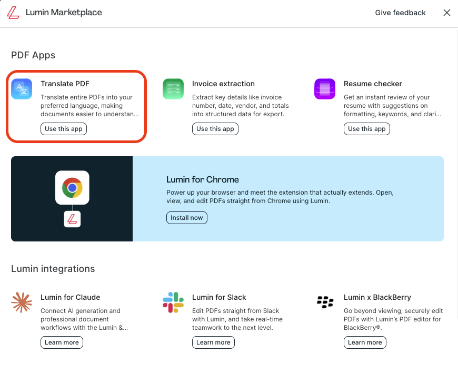Click the small Lumin icon below Chrome

click(72, 219)
